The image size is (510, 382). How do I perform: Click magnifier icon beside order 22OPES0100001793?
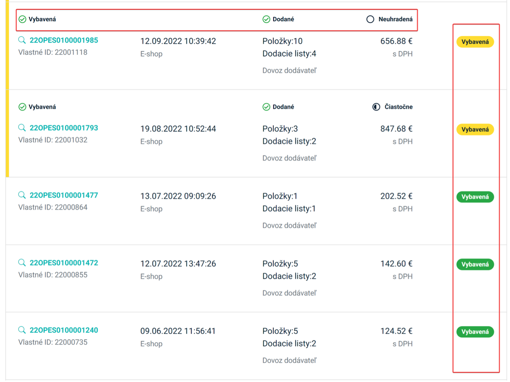tap(22, 128)
